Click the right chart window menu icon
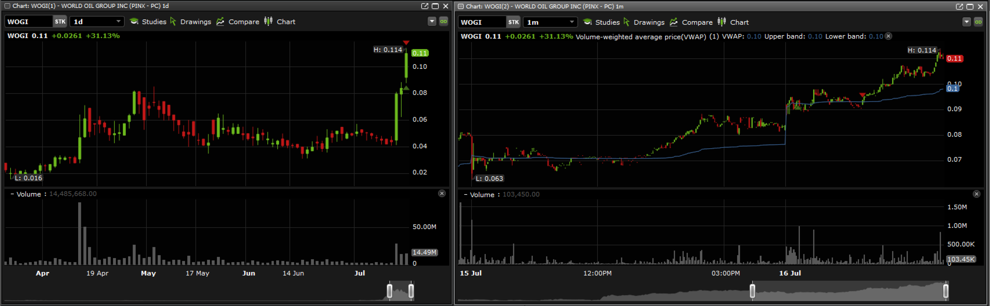990x306 pixels. (x=460, y=6)
